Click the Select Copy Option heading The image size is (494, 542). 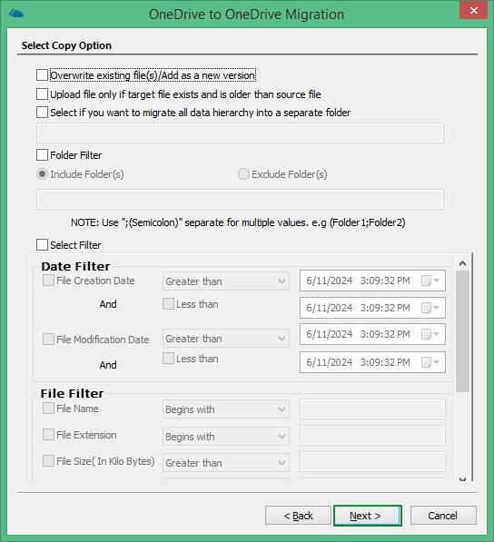pos(66,45)
